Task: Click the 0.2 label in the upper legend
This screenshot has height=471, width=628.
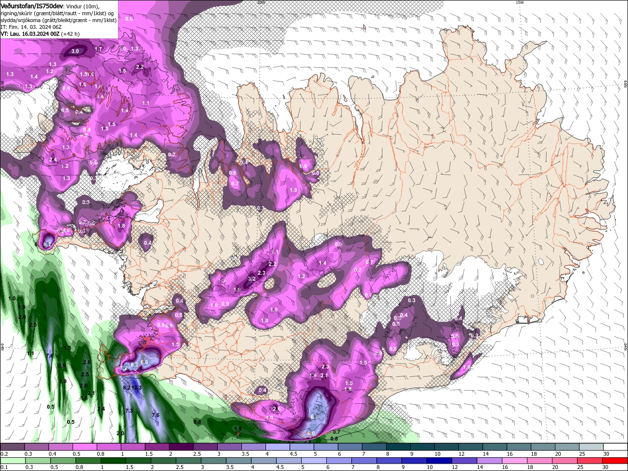Action: [x=4, y=454]
